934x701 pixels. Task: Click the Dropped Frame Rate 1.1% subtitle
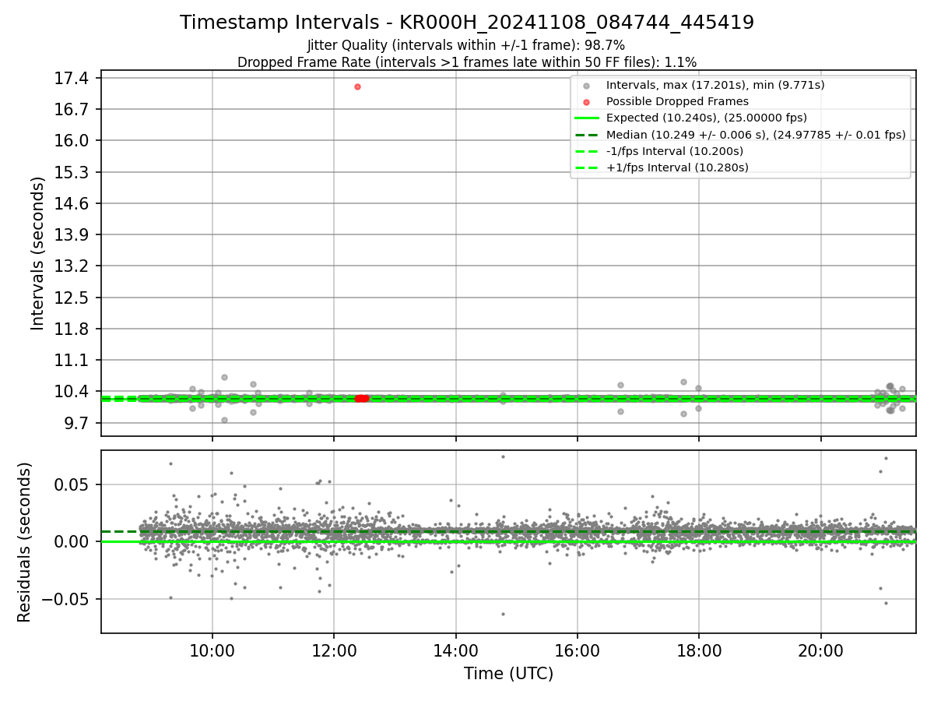click(467, 62)
